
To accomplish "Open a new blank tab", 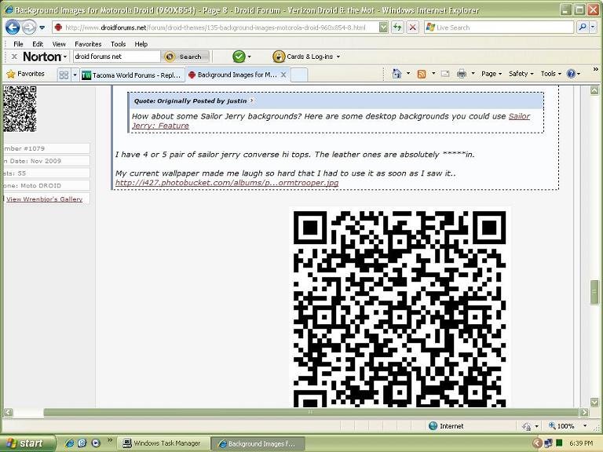I will click(x=299, y=75).
